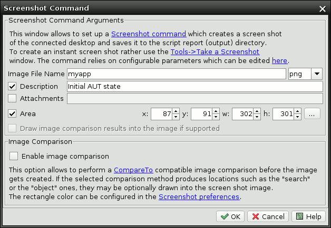
Task: Uncheck the Description checkbox
Action: (13, 86)
